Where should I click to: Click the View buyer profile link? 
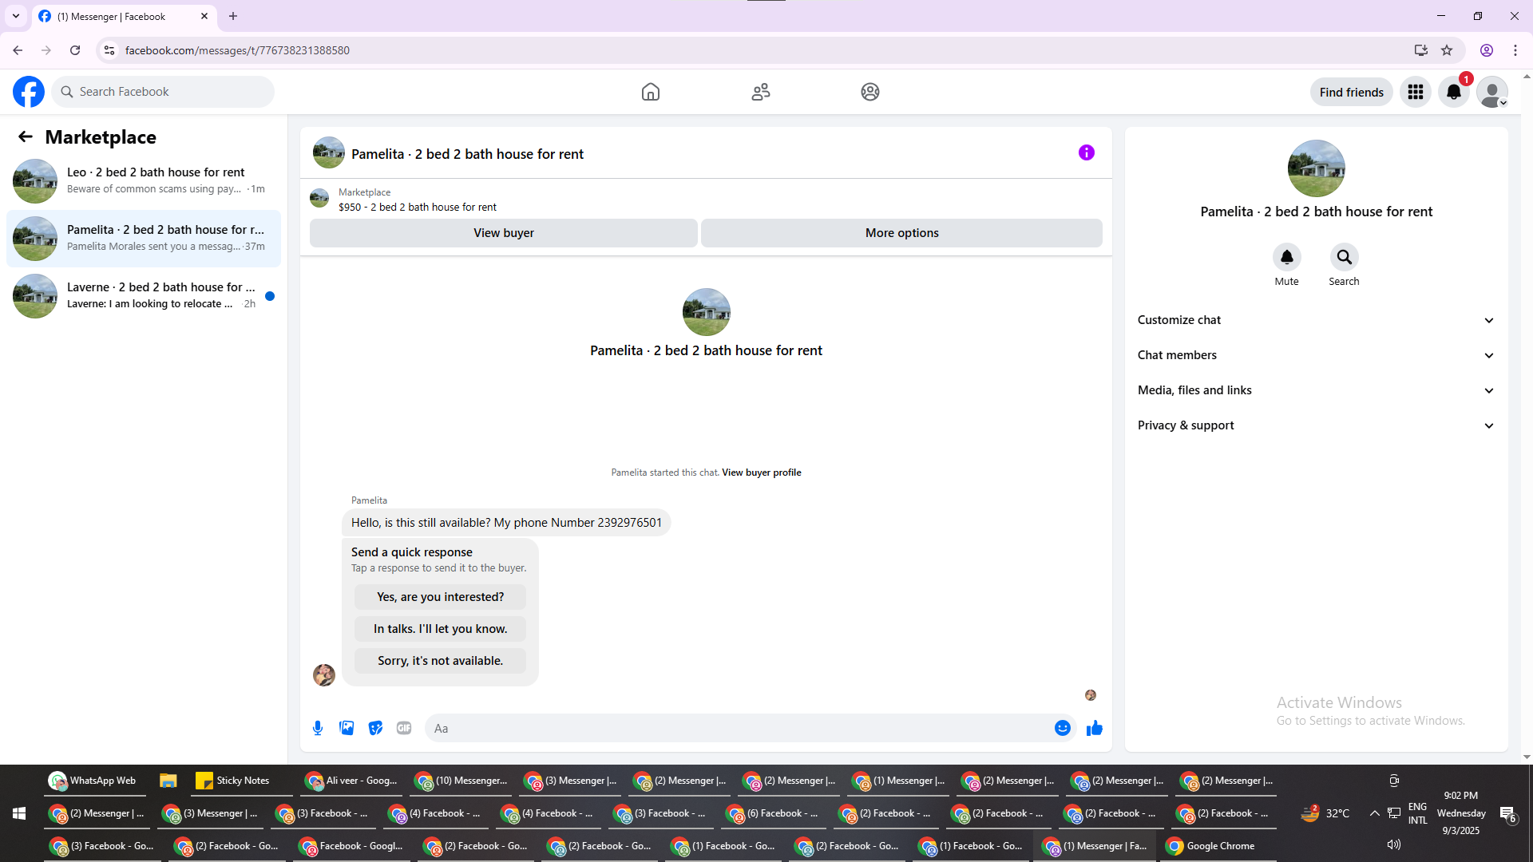tap(762, 473)
